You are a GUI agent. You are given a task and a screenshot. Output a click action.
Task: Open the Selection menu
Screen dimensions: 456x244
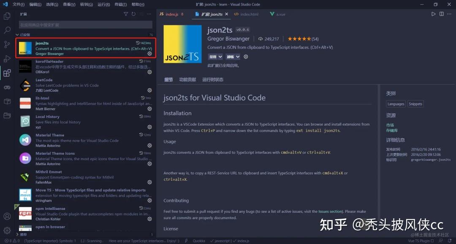pyautogui.click(x=52, y=4)
